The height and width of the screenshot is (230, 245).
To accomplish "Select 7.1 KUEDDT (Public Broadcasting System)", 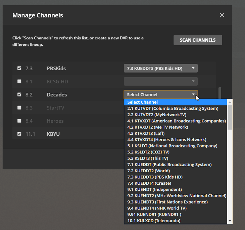I will pyautogui.click(x=176, y=165).
